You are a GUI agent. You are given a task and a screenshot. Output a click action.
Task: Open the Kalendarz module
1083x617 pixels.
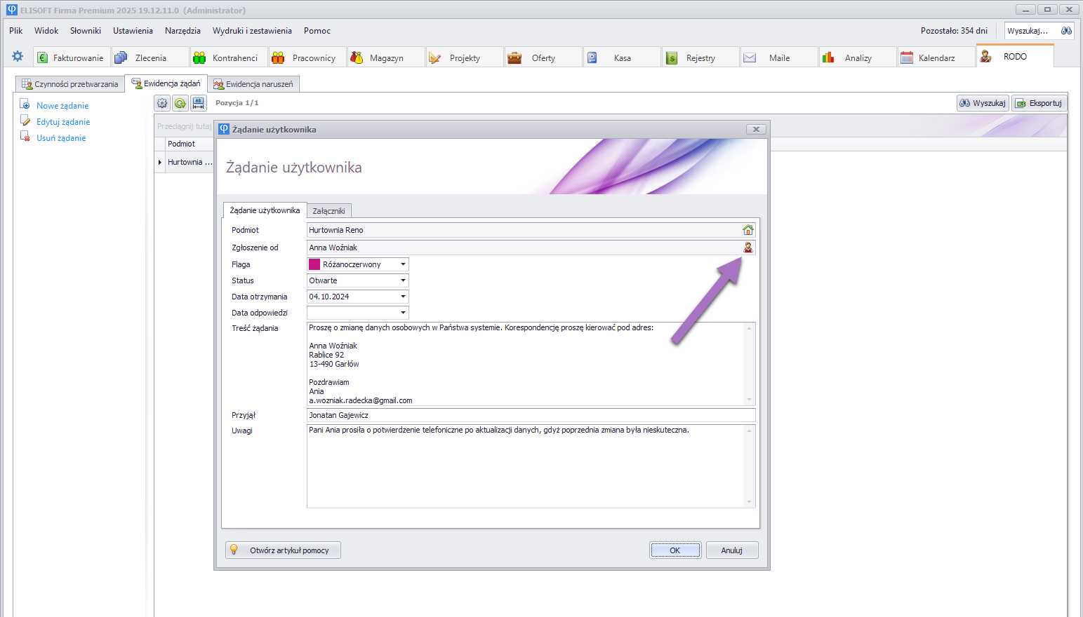coord(936,58)
